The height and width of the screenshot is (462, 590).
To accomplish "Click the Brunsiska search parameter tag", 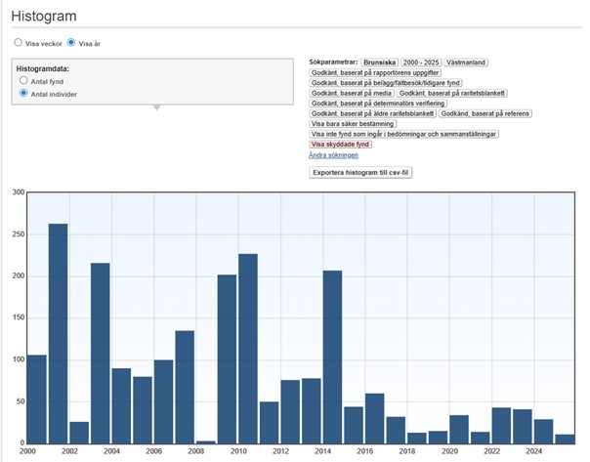I will pyautogui.click(x=379, y=63).
